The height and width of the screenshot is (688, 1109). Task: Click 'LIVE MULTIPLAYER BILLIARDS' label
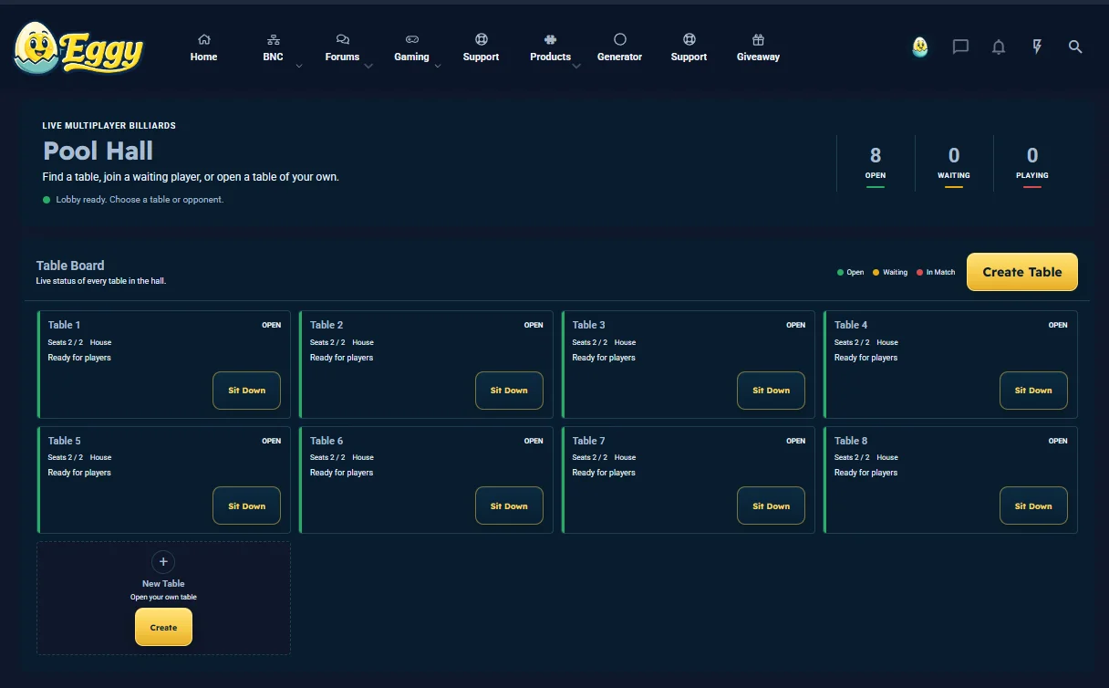tap(109, 125)
